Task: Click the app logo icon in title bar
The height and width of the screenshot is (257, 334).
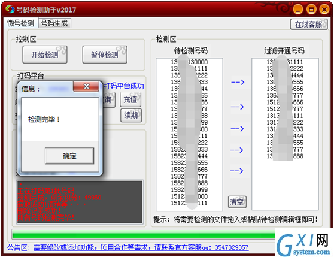Action: [x=10, y=10]
